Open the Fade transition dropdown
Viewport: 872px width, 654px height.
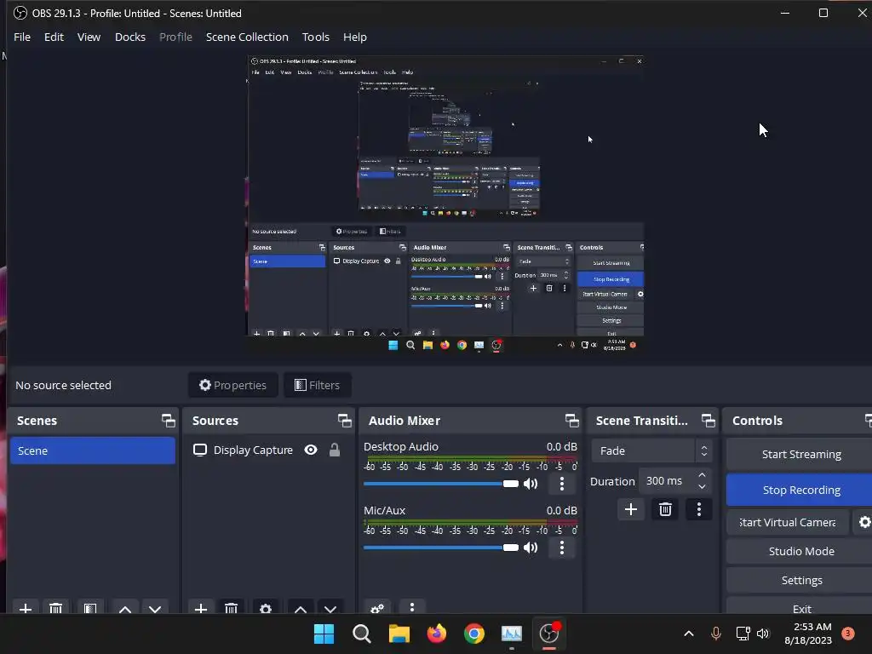click(651, 450)
